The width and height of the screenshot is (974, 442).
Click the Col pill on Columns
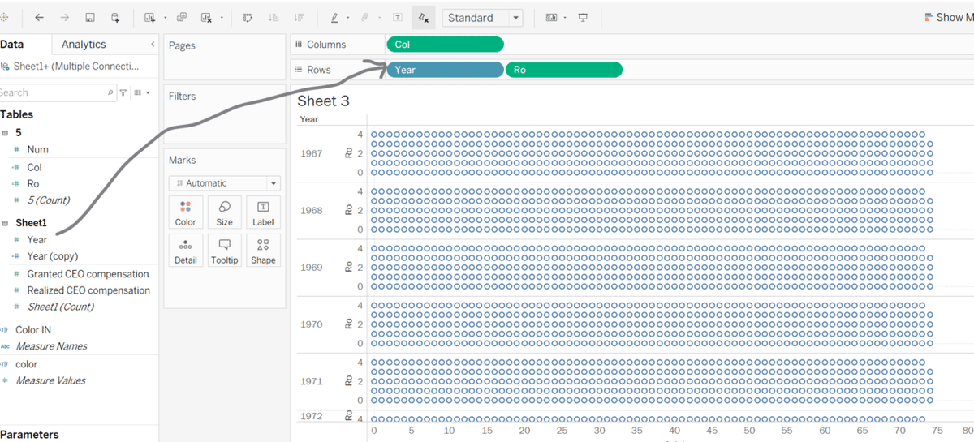point(445,45)
